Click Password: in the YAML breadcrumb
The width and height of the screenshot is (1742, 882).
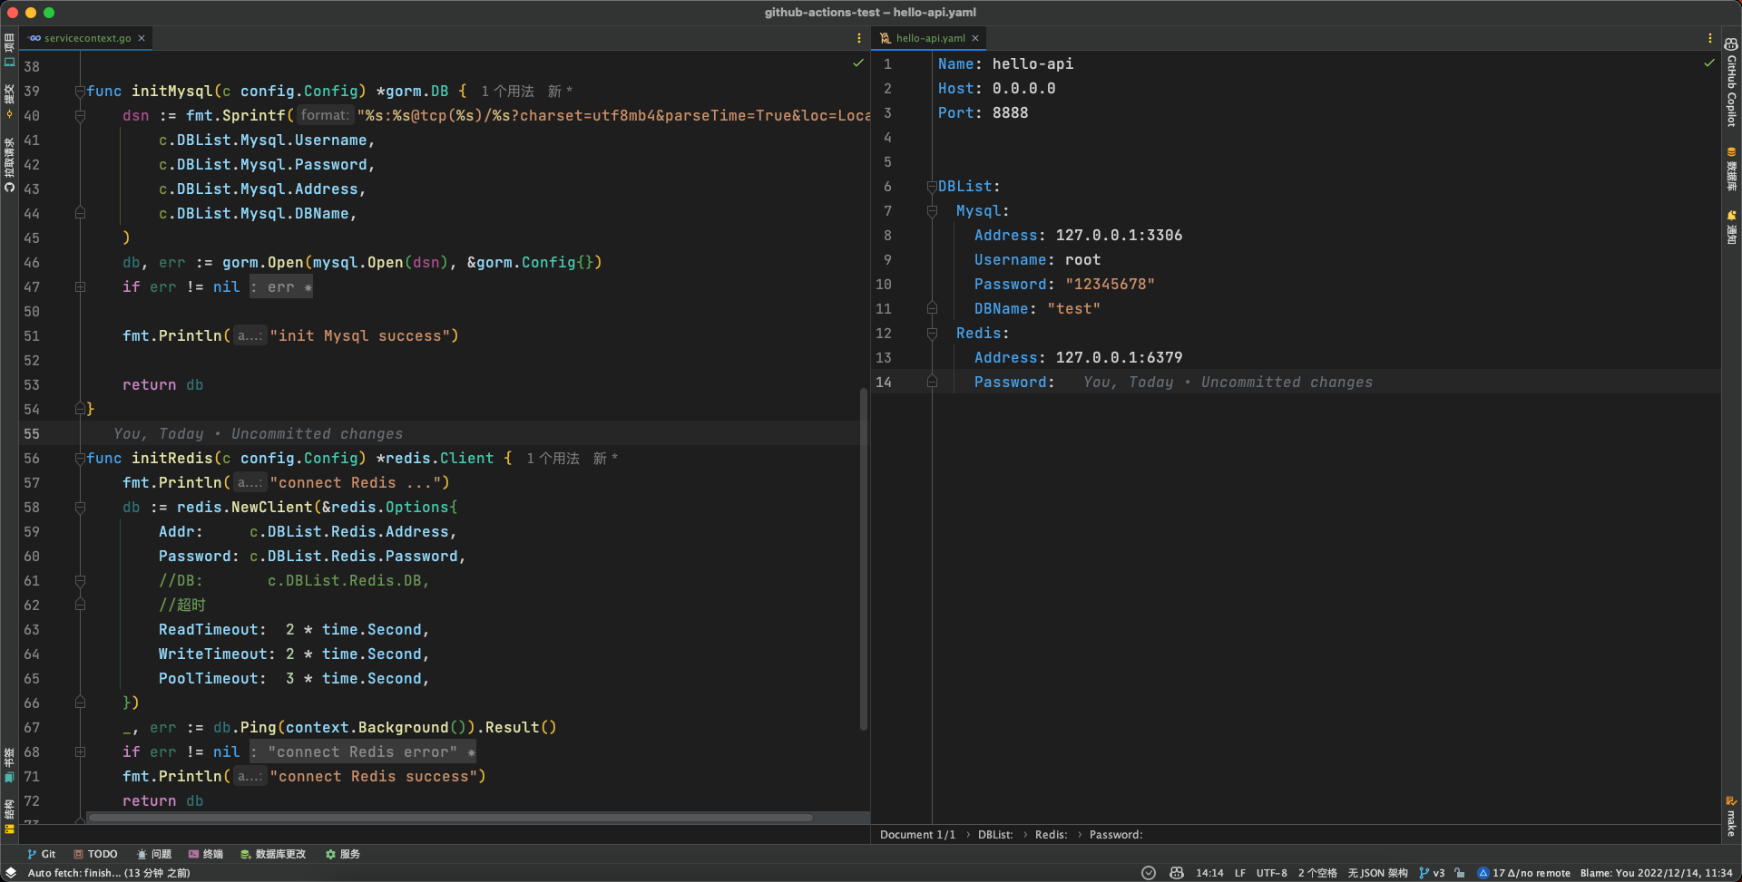(x=1116, y=835)
